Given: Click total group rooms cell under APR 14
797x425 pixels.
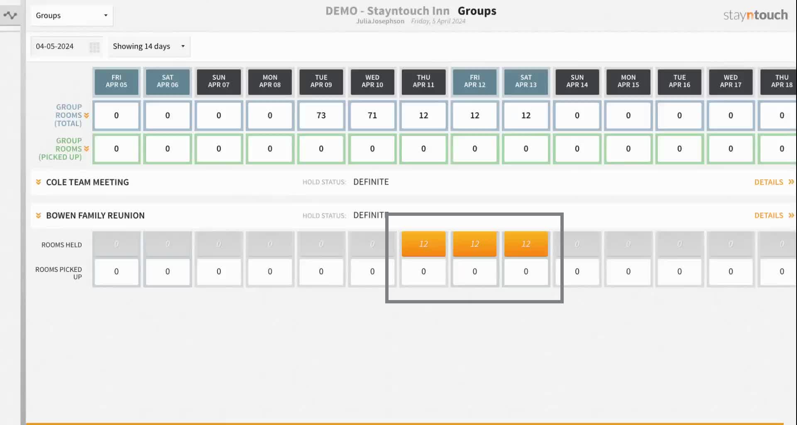Looking at the screenshot, I should [x=577, y=115].
